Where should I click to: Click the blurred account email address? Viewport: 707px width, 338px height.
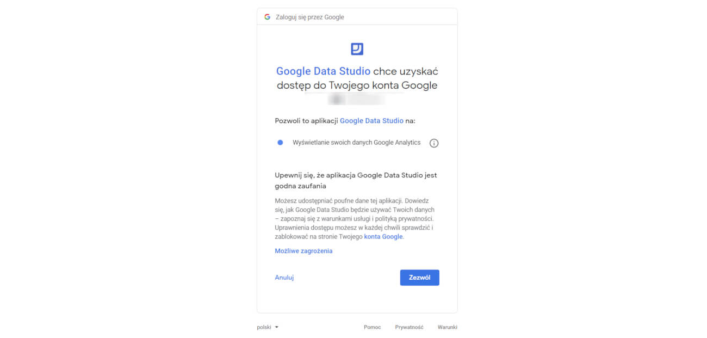pyautogui.click(x=357, y=100)
